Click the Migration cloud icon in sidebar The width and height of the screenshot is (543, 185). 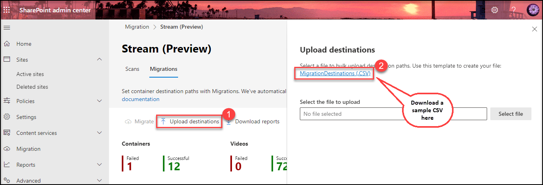(x=7, y=149)
